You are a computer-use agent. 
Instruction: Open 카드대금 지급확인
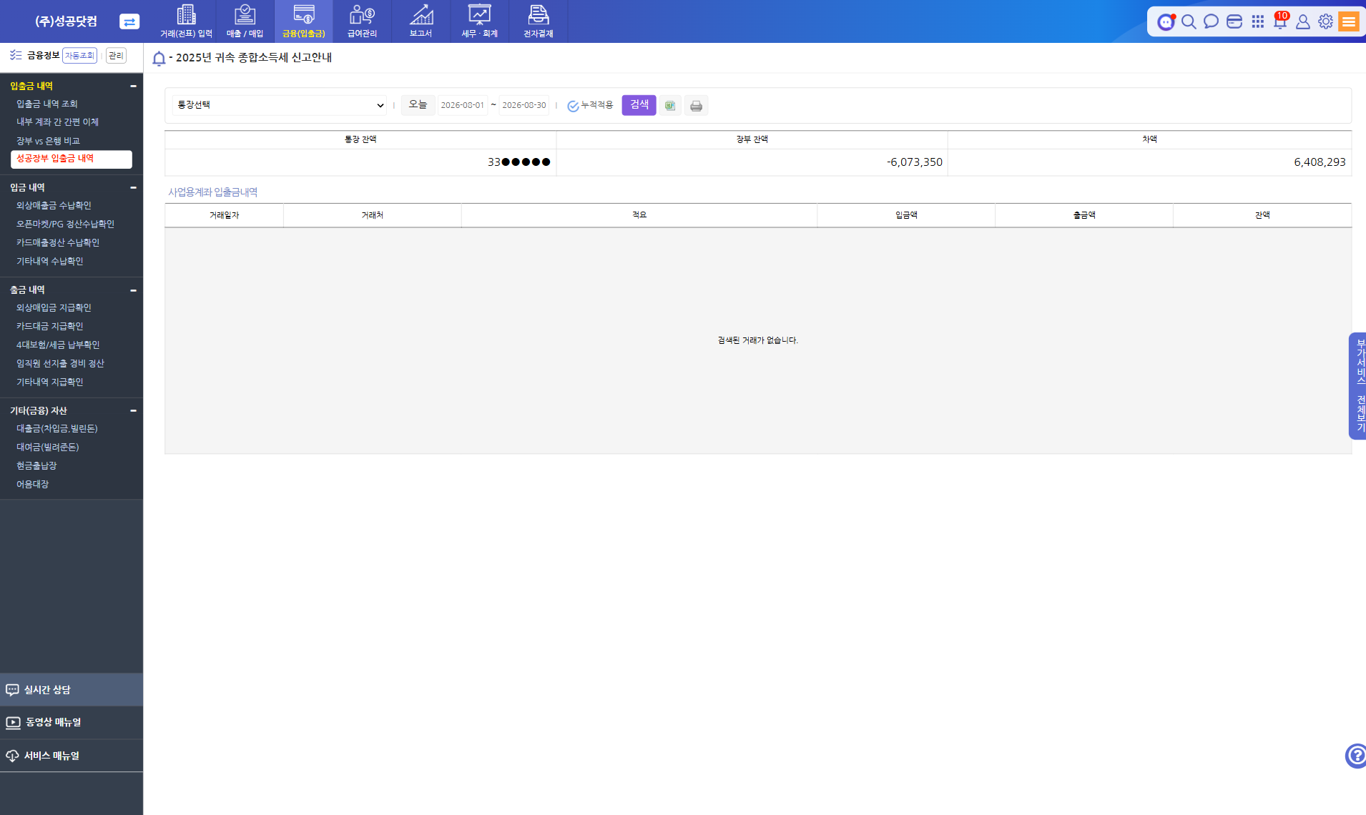click(x=49, y=326)
